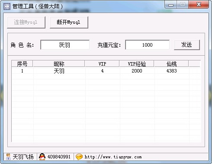The image size is (212, 164).
Task: Select the 天羽 nickname cell in table
Action: tap(59, 71)
